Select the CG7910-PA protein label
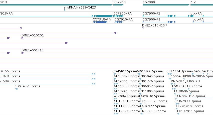This screenshot has height=115, width=213. pyautogui.click(x=124, y=19)
